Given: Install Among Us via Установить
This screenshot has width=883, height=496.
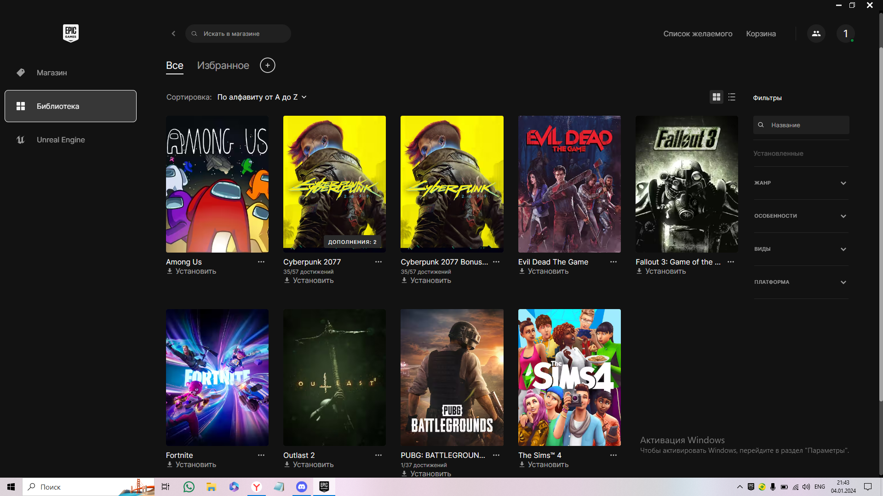Looking at the screenshot, I should [x=191, y=271].
